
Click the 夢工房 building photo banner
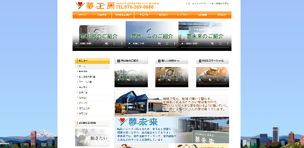[x=172, y=103]
